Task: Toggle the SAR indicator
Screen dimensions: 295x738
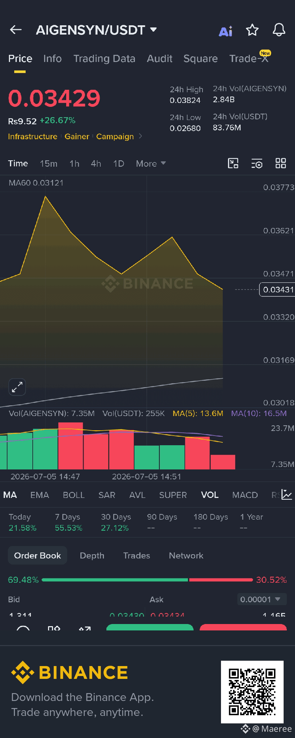Action: pyautogui.click(x=107, y=495)
